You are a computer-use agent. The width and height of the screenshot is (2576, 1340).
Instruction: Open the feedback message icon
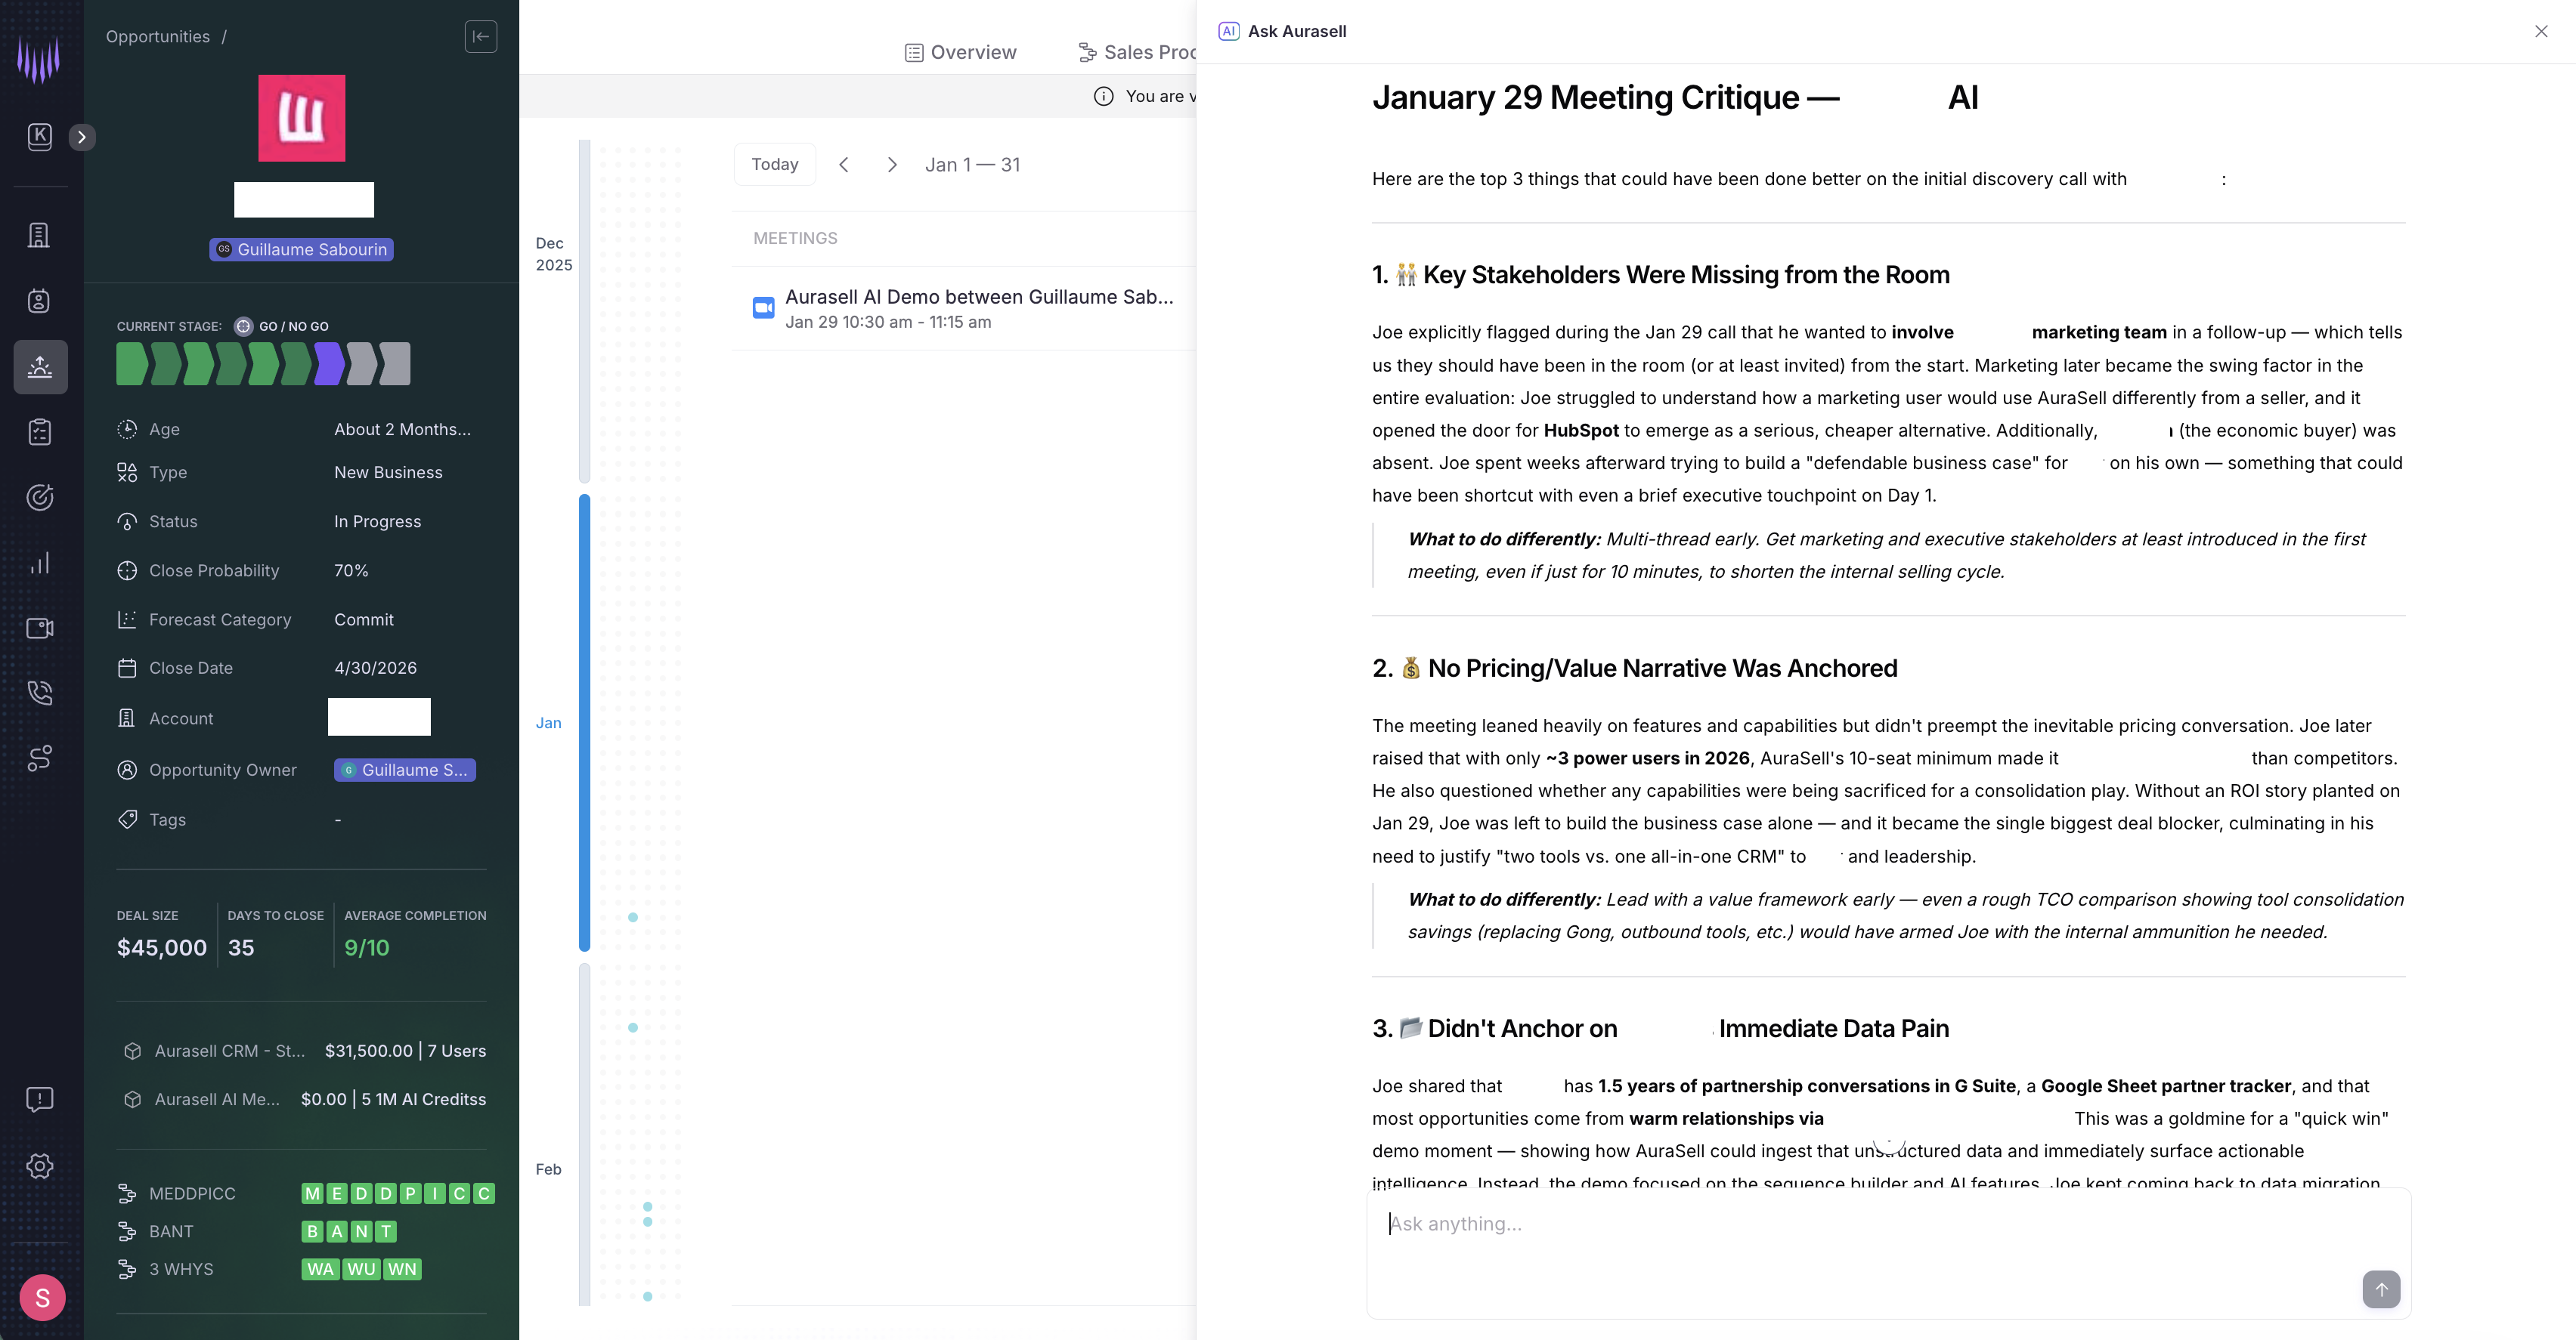coord(39,1099)
